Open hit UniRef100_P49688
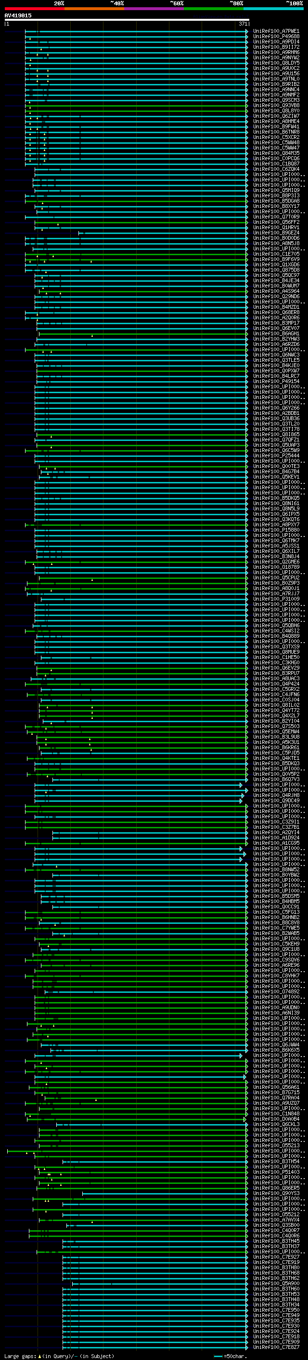Screen dimensions: 308x1360 coord(276,37)
